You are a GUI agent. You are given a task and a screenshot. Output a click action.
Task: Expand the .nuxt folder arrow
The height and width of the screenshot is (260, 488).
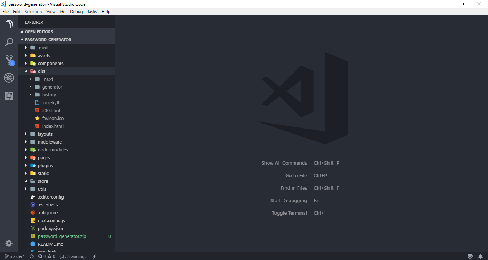[26, 47]
